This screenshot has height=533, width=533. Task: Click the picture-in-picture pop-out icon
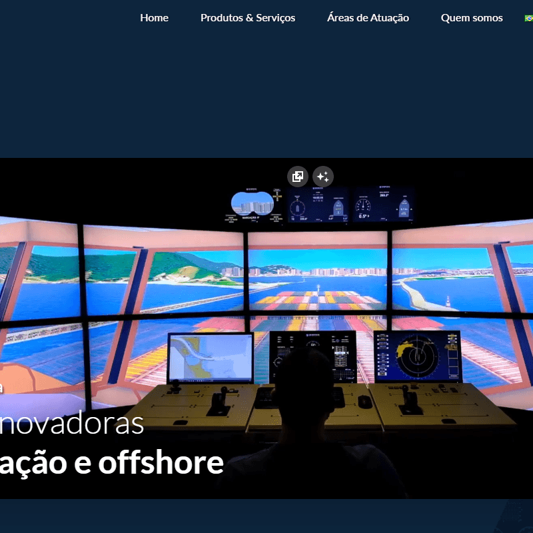point(298,177)
